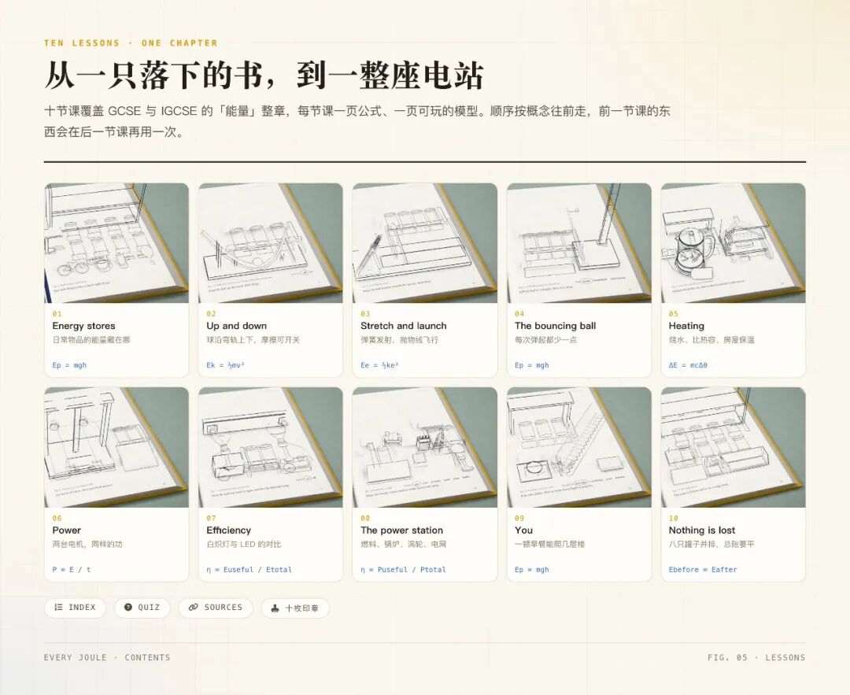Click the formula Ee = ½ke²

[x=379, y=365]
